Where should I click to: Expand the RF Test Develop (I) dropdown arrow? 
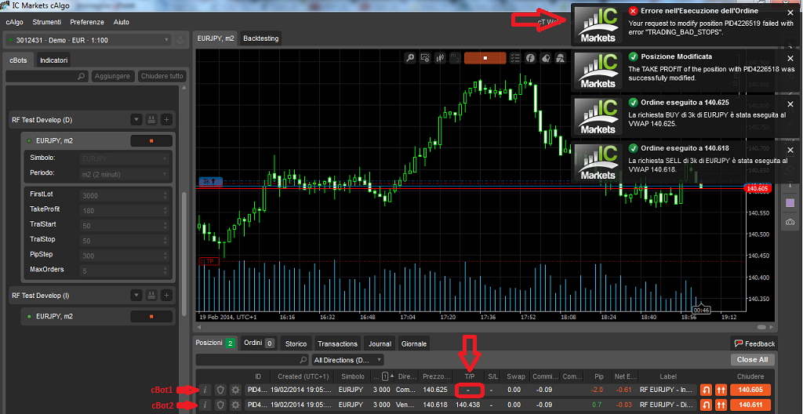pyautogui.click(x=136, y=295)
